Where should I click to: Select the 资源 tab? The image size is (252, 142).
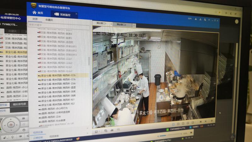(35, 19)
